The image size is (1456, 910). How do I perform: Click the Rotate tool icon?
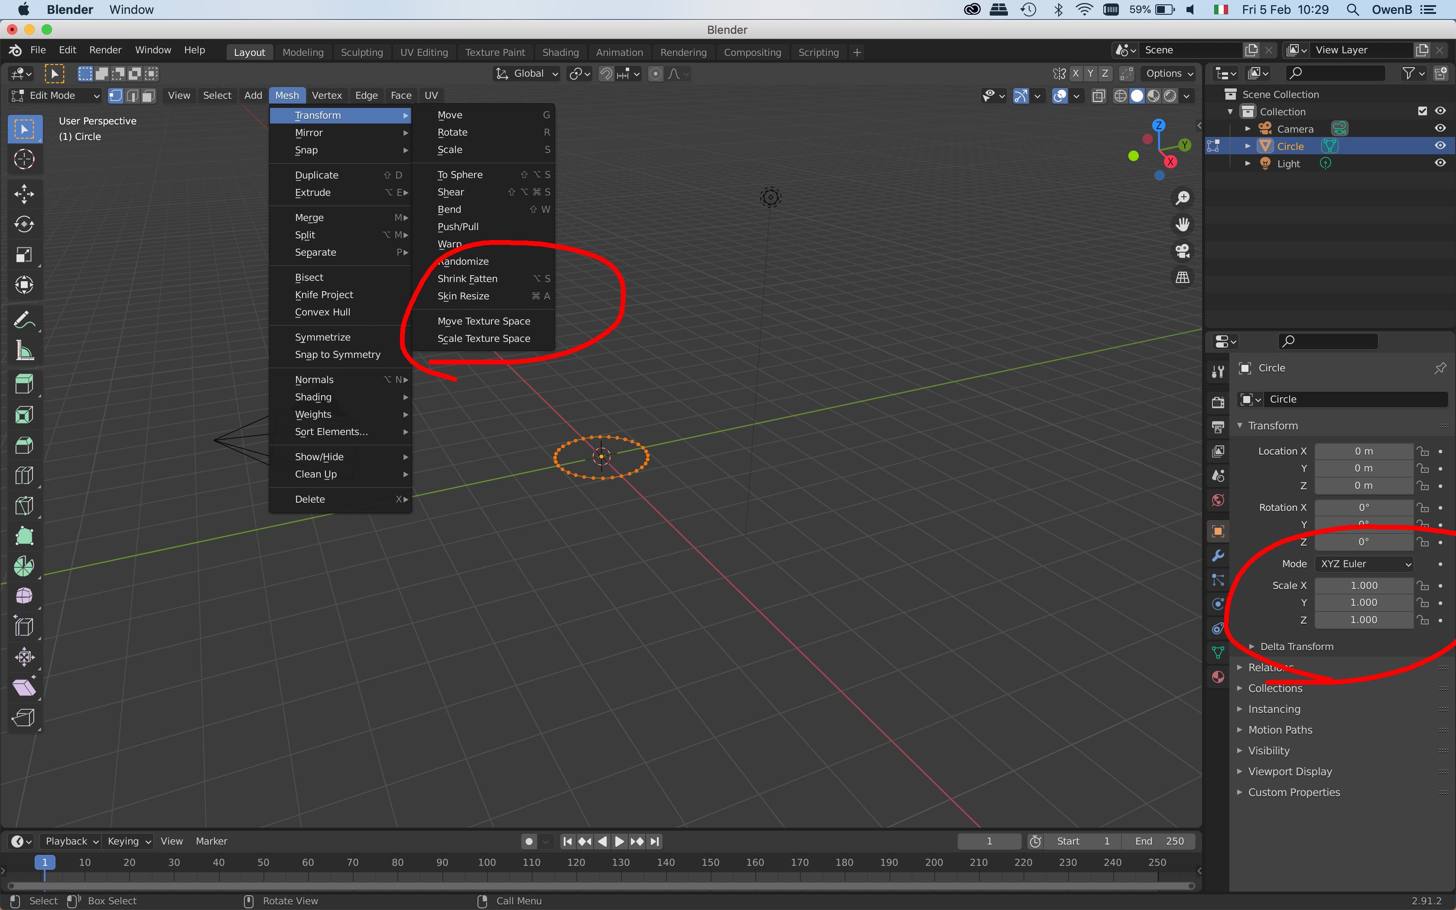(25, 224)
